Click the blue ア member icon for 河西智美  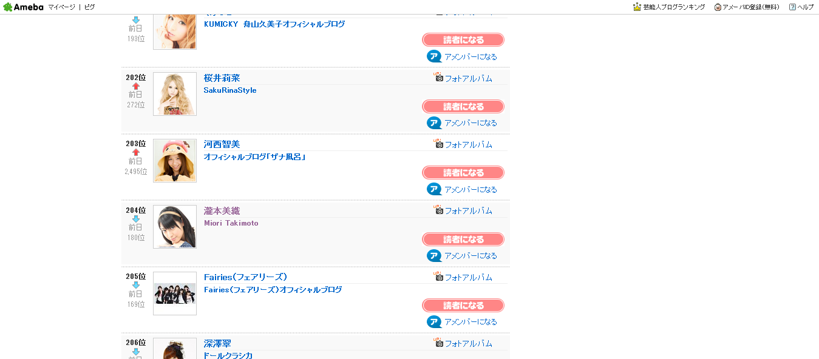click(x=434, y=189)
